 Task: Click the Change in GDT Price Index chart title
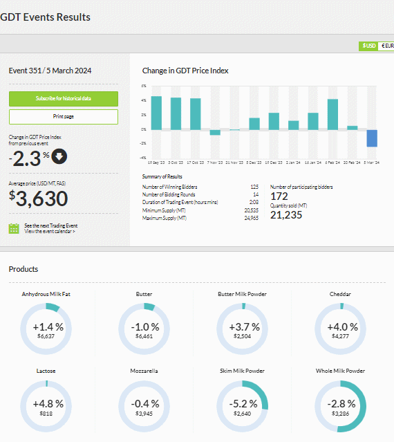185,71
